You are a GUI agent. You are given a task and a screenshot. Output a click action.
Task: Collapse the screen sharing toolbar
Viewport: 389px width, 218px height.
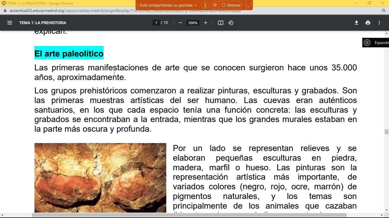point(249,5)
